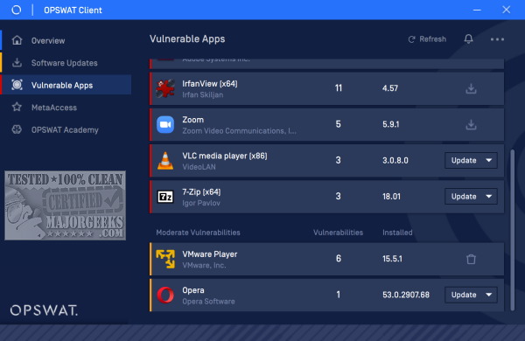Click the download icon for IrfanView

471,88
